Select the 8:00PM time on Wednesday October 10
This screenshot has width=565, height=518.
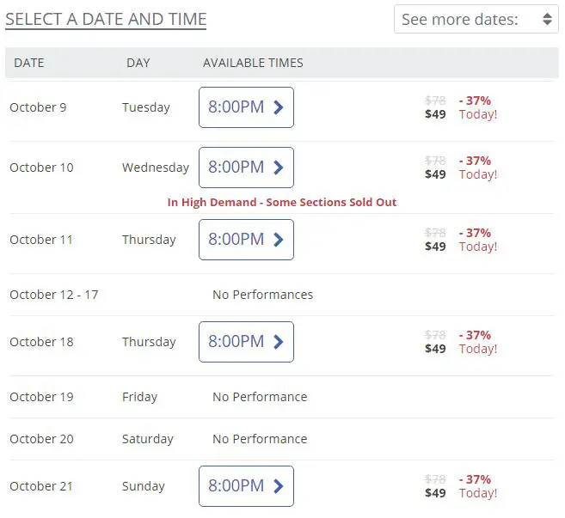pyautogui.click(x=246, y=168)
